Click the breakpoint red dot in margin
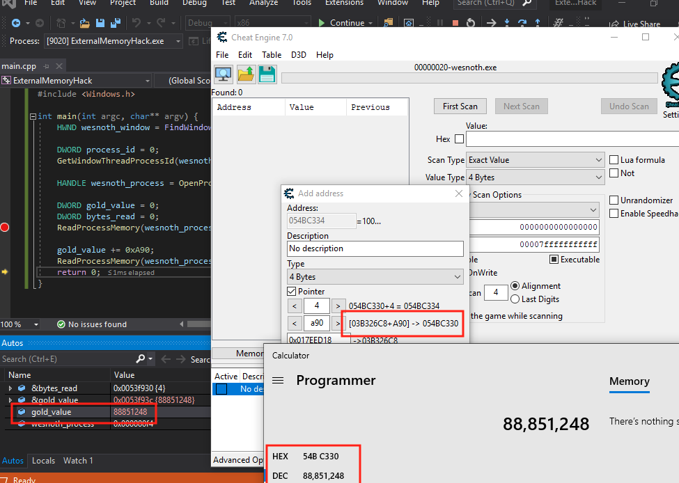 5,227
